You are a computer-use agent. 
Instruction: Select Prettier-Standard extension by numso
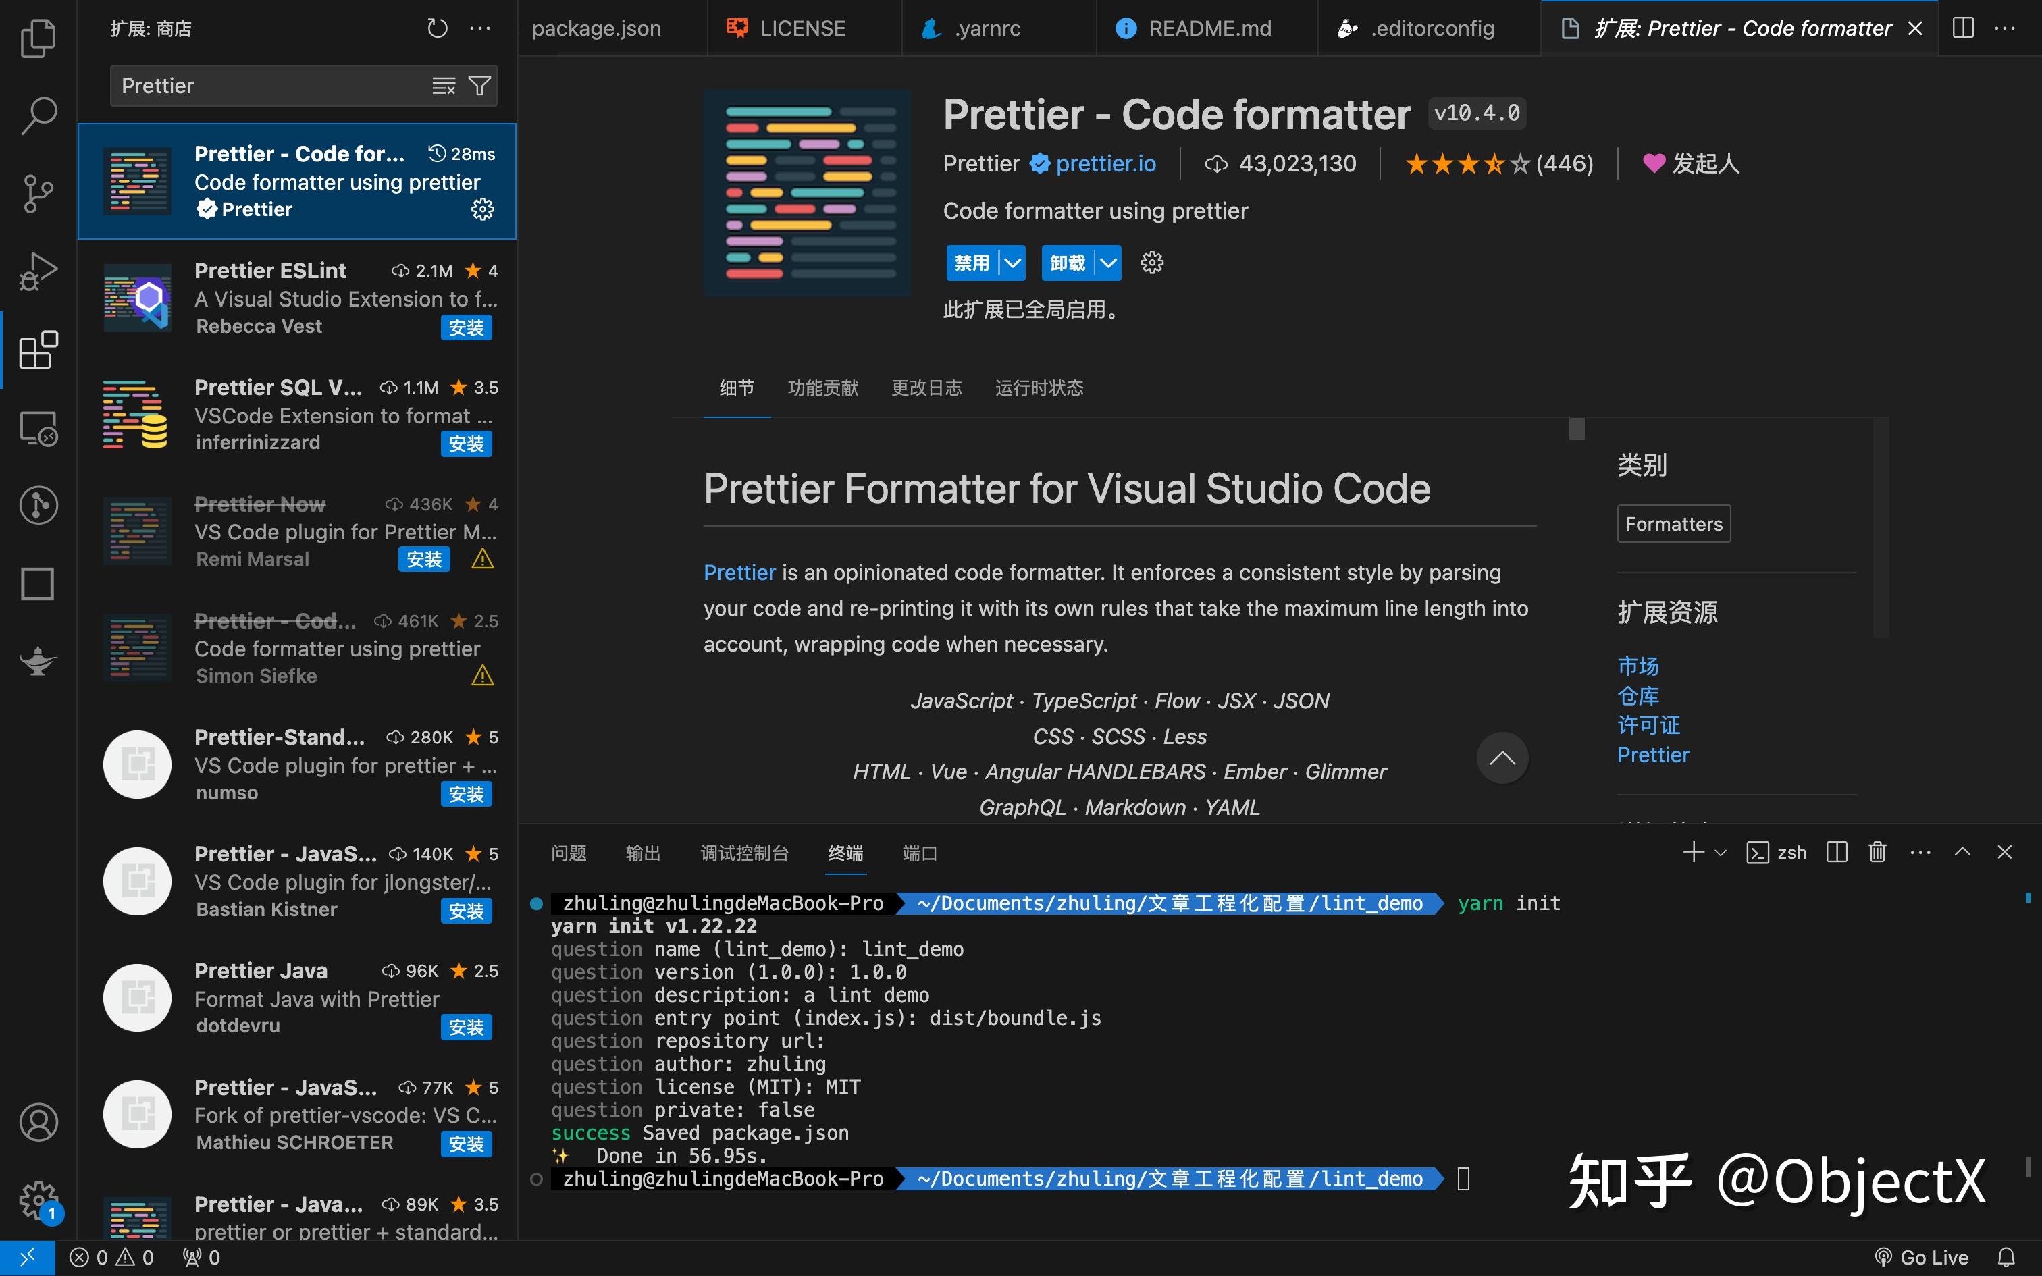[297, 764]
